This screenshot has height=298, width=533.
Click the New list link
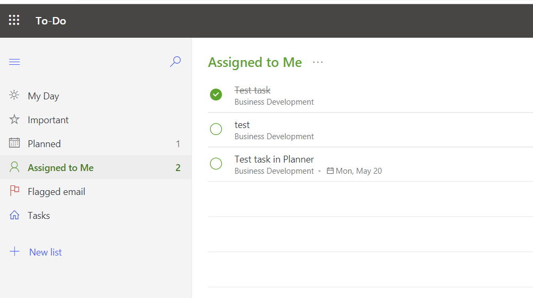coord(45,252)
